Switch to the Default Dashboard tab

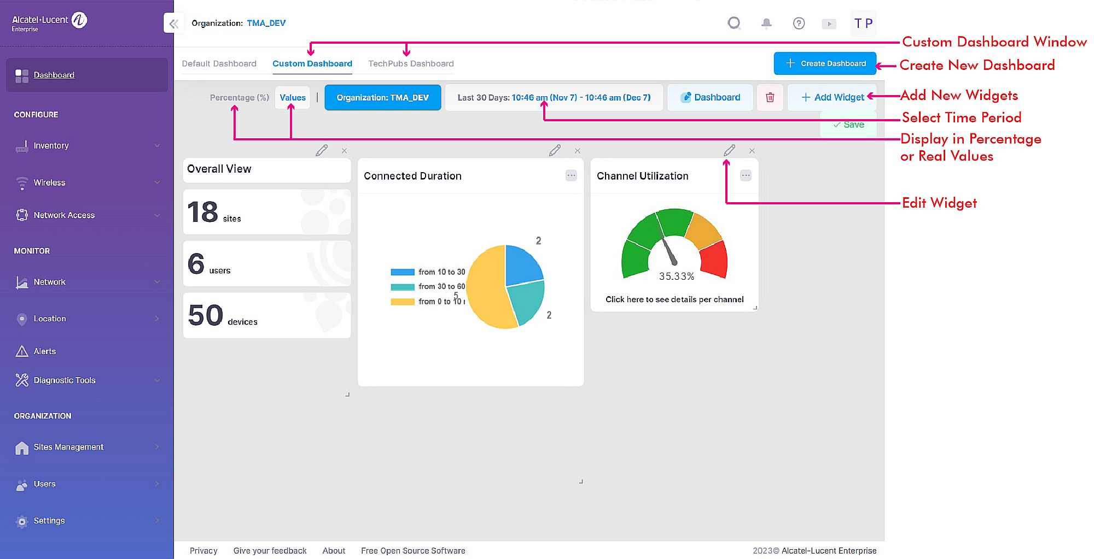[x=219, y=63]
